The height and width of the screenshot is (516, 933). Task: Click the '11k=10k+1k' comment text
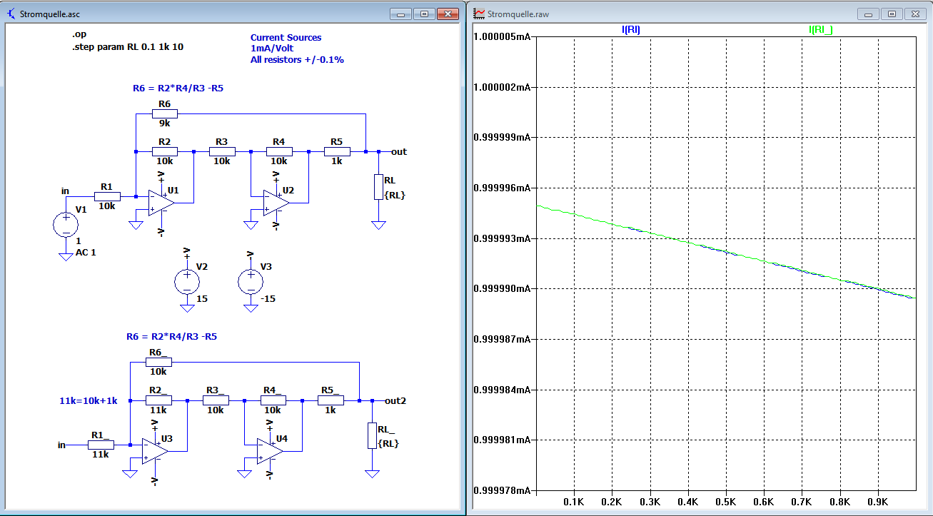[x=88, y=401]
